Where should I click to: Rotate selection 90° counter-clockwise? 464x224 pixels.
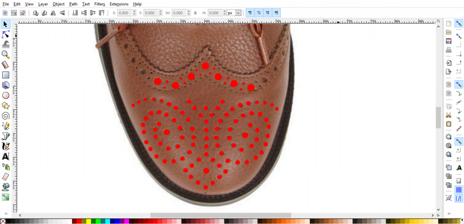tap(35, 13)
